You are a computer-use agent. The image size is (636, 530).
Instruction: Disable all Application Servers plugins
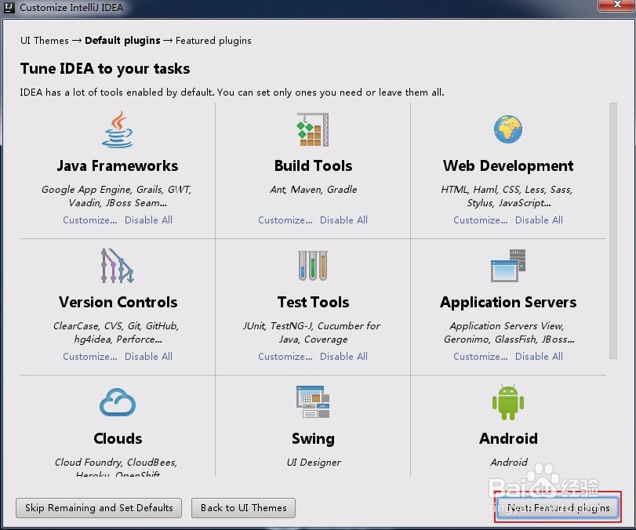pos(539,356)
